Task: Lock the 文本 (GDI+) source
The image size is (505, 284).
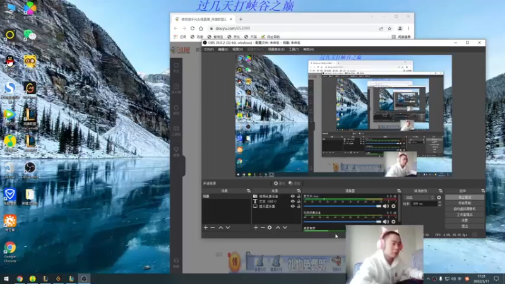Action: pos(299,201)
